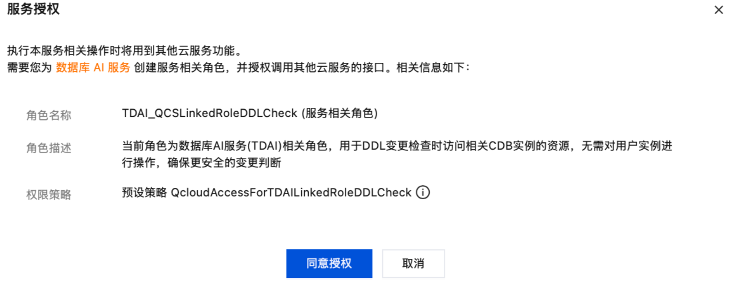Click the 同意授权 button
Image resolution: width=733 pixels, height=283 pixels.
tap(329, 263)
